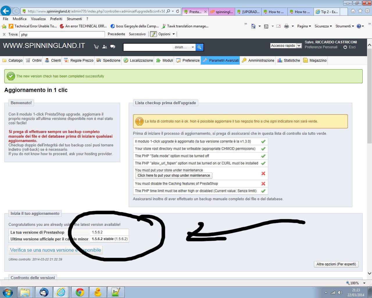The width and height of the screenshot is (372, 298).
Task: Expand the Home icon dropdown arrow
Action: click(260, 26)
